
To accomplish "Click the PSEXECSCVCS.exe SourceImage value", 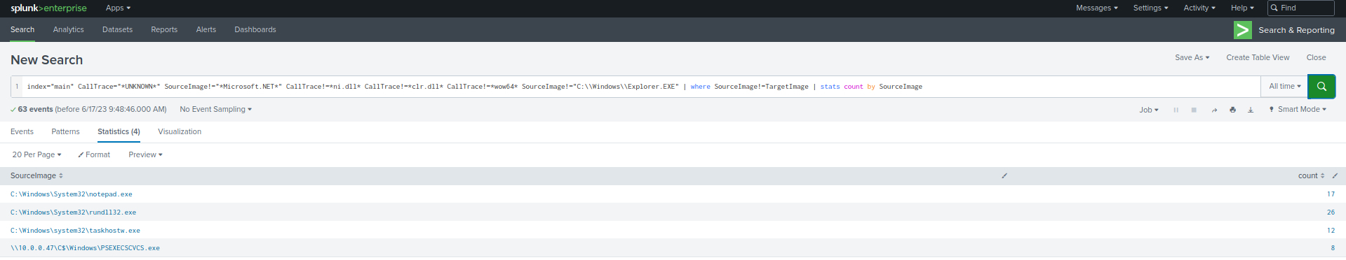I will (x=85, y=248).
